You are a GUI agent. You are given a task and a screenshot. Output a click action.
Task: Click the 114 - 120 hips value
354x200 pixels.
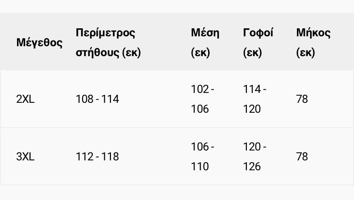(x=255, y=99)
